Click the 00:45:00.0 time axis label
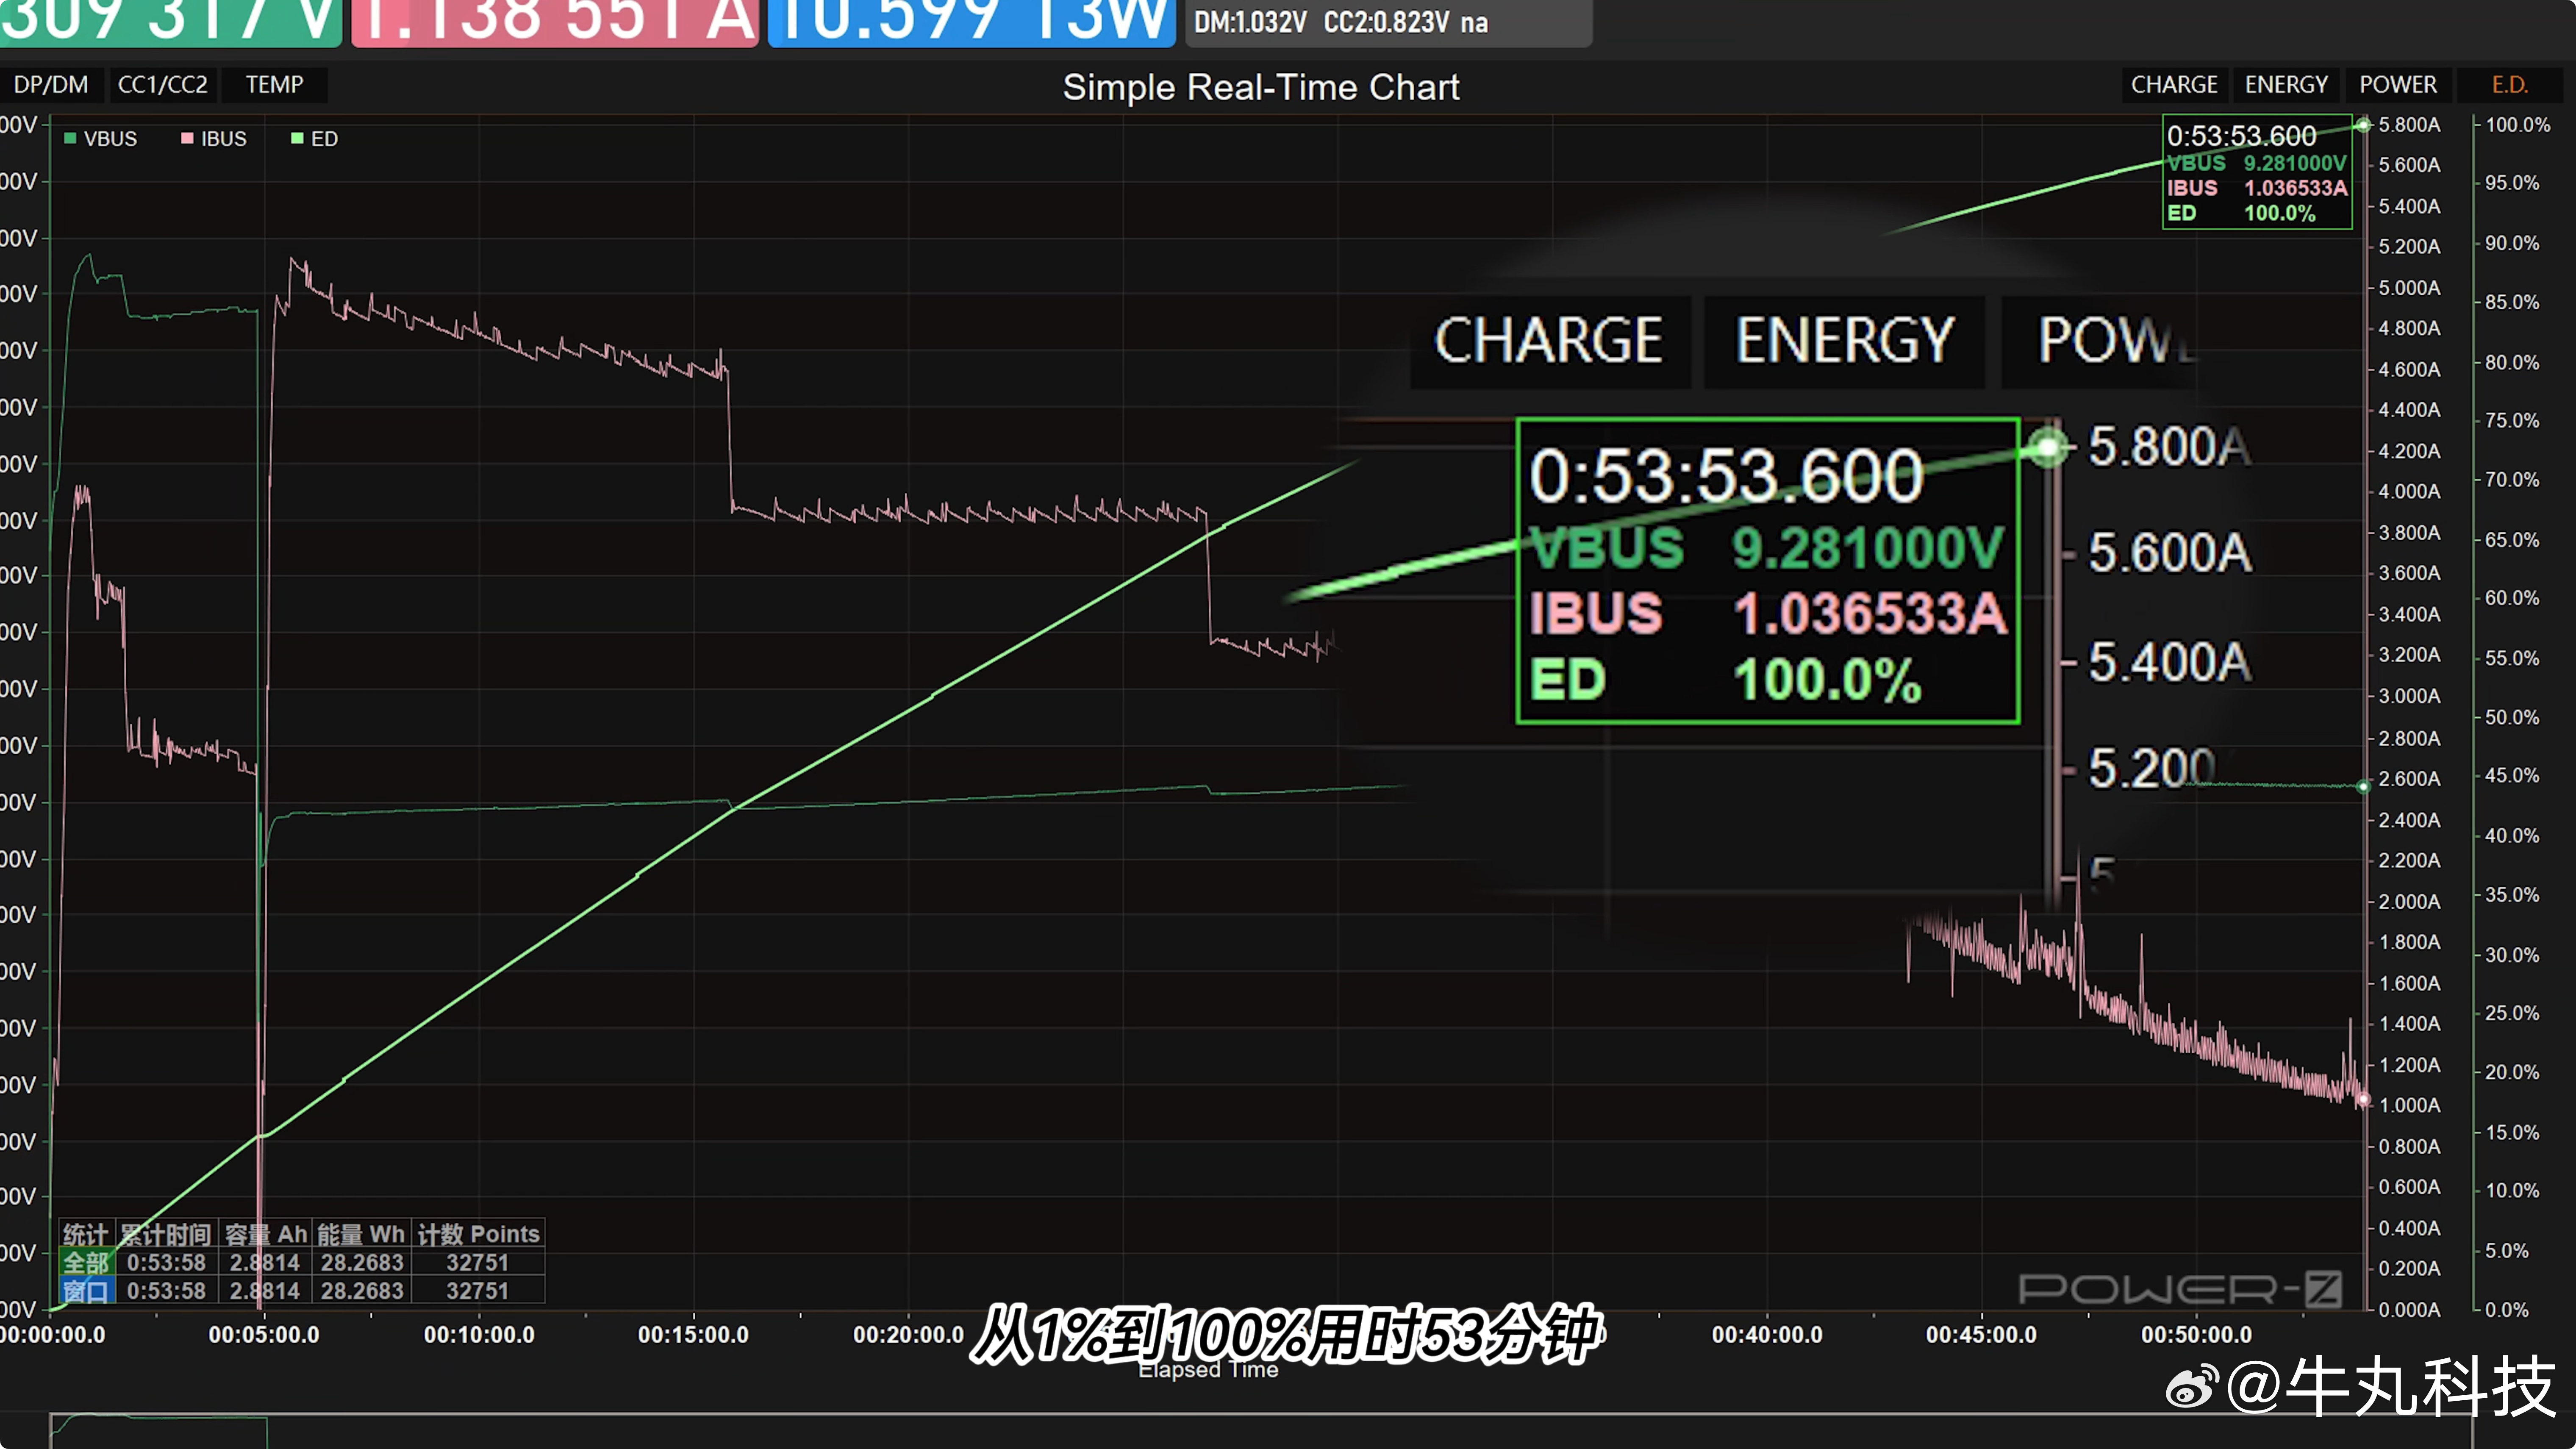Image resolution: width=2576 pixels, height=1449 pixels. 1981,1335
